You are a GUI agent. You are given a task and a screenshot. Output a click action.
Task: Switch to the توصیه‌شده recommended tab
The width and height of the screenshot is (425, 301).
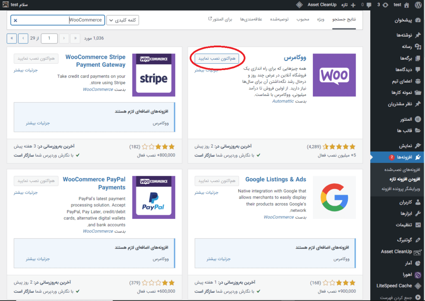pyautogui.click(x=279, y=19)
